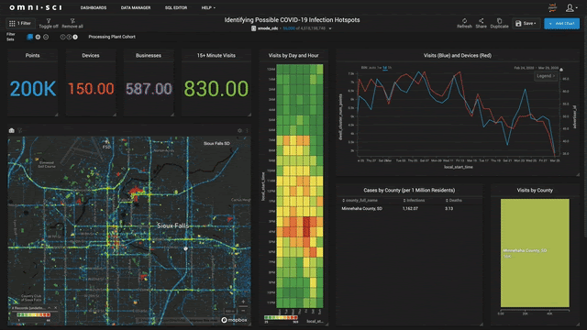Close the map legend panel
This screenshot has height=330, width=587.
(56, 308)
